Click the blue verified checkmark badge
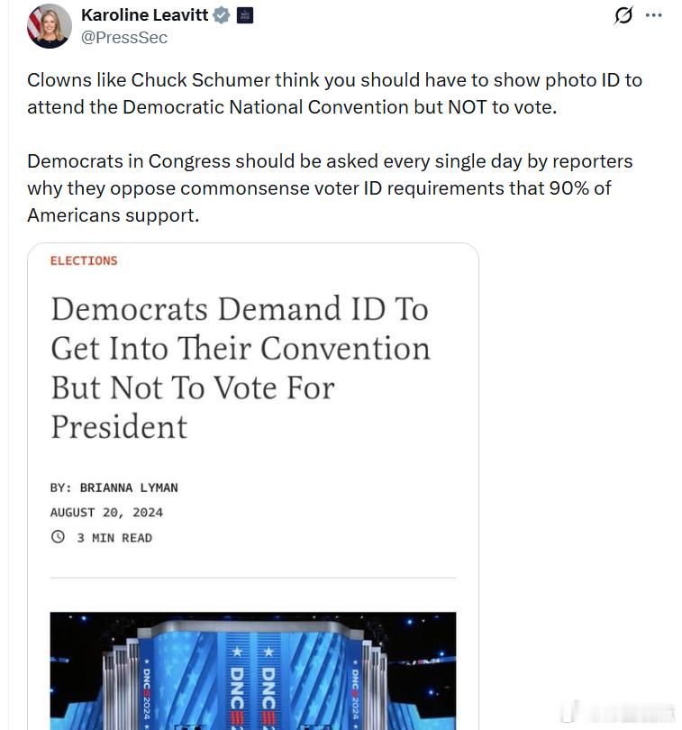Screen dimensions: 682x730 pos(221,15)
